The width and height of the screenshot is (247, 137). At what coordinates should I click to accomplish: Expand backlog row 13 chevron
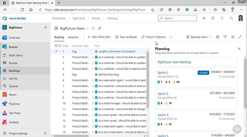tap(93, 121)
